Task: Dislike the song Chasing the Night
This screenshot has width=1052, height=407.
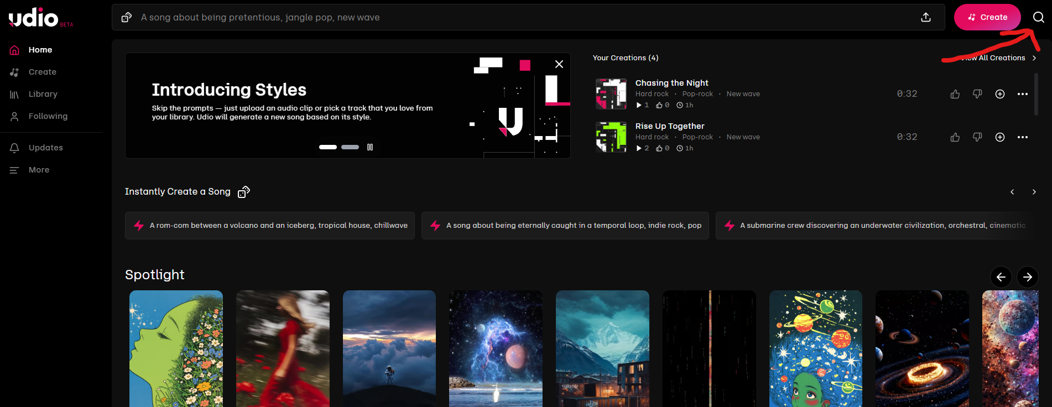Action: coord(977,94)
